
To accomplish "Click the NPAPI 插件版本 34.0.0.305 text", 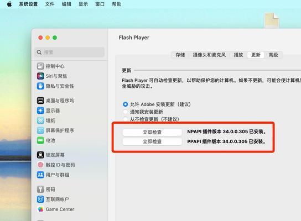I will pyautogui.click(x=226, y=131).
